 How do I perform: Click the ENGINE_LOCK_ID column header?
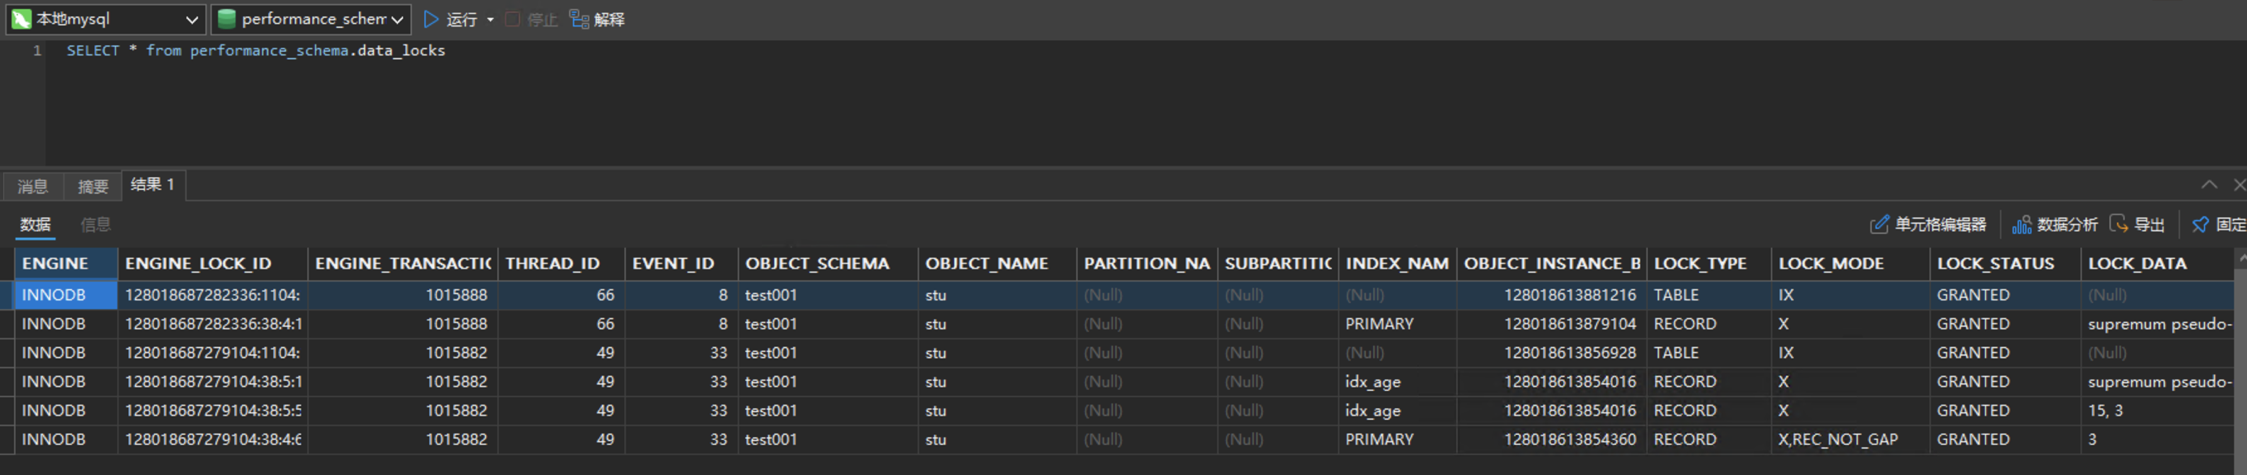click(x=198, y=264)
